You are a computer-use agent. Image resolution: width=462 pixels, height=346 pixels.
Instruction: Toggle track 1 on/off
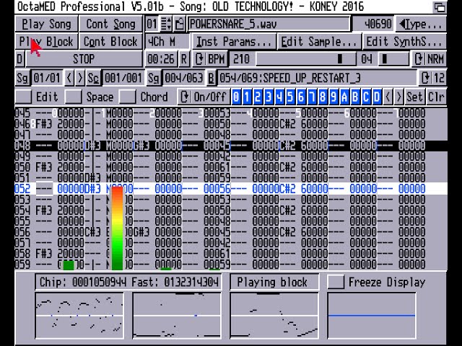(247, 97)
